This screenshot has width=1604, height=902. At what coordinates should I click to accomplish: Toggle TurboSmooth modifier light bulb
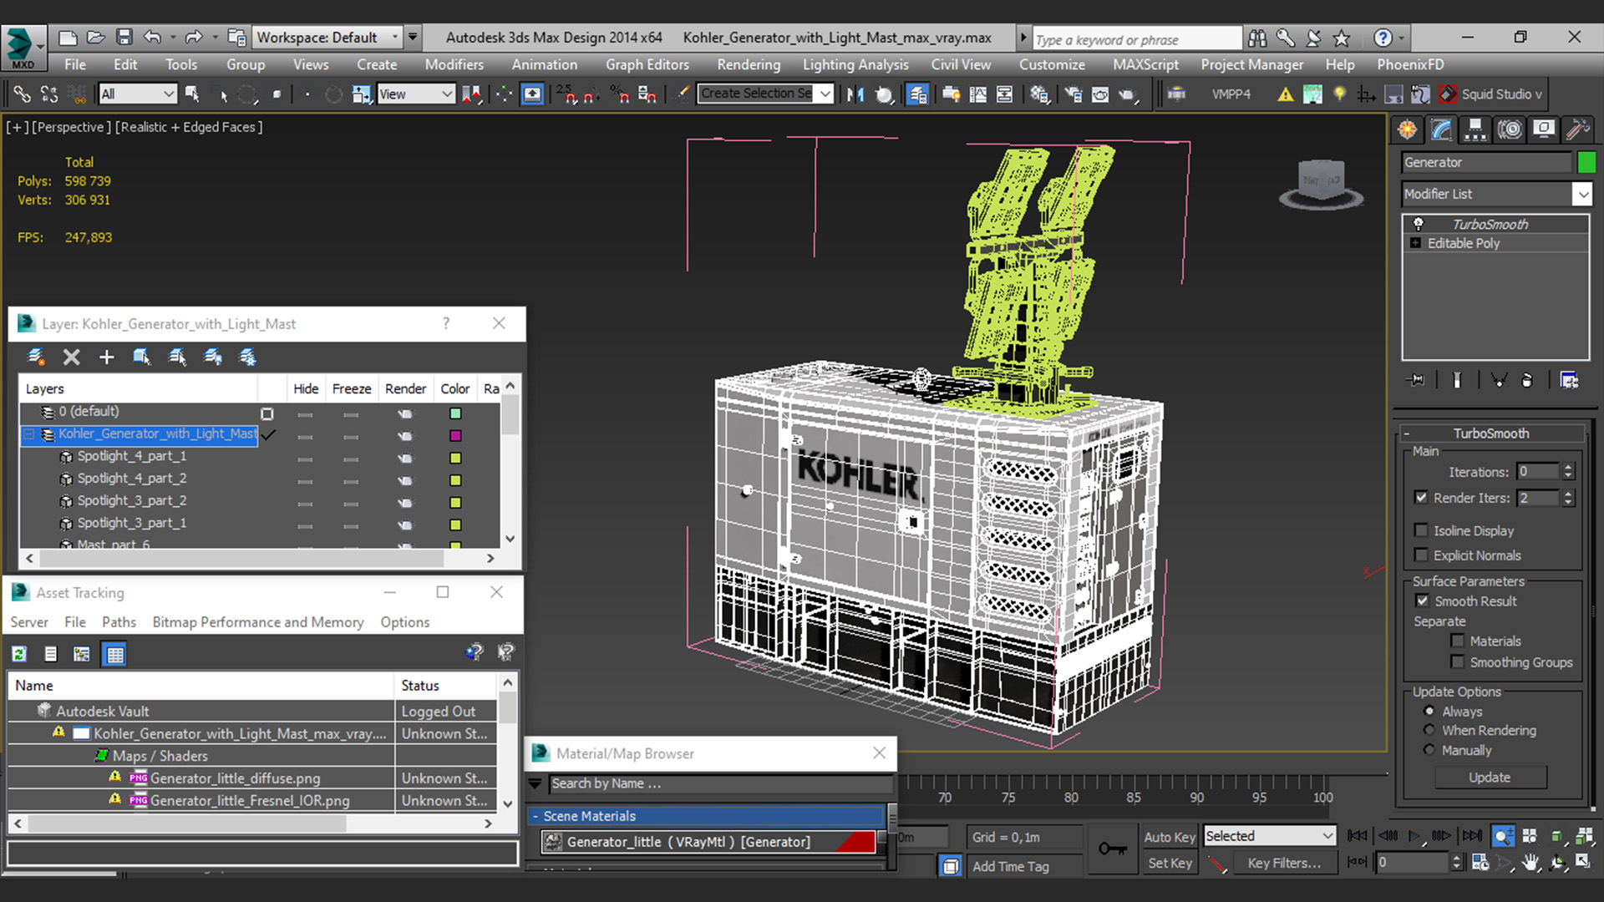click(x=1418, y=224)
